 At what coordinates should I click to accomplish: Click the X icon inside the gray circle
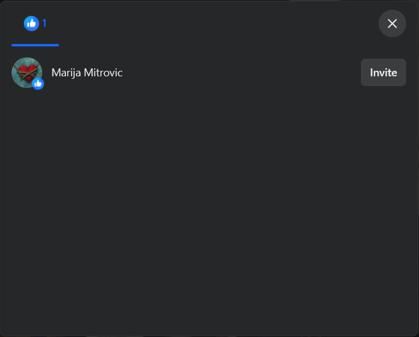392,23
